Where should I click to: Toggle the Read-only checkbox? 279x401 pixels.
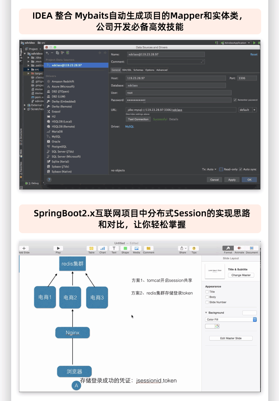click(x=221, y=169)
